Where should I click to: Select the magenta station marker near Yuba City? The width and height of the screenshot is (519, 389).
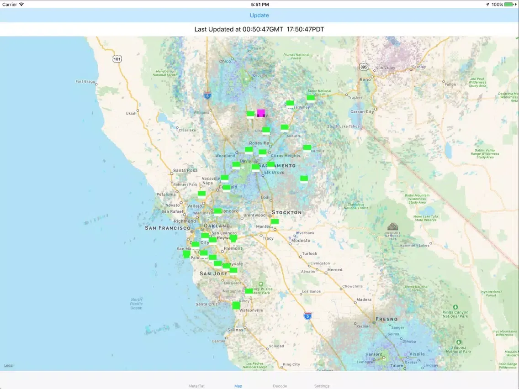click(261, 113)
